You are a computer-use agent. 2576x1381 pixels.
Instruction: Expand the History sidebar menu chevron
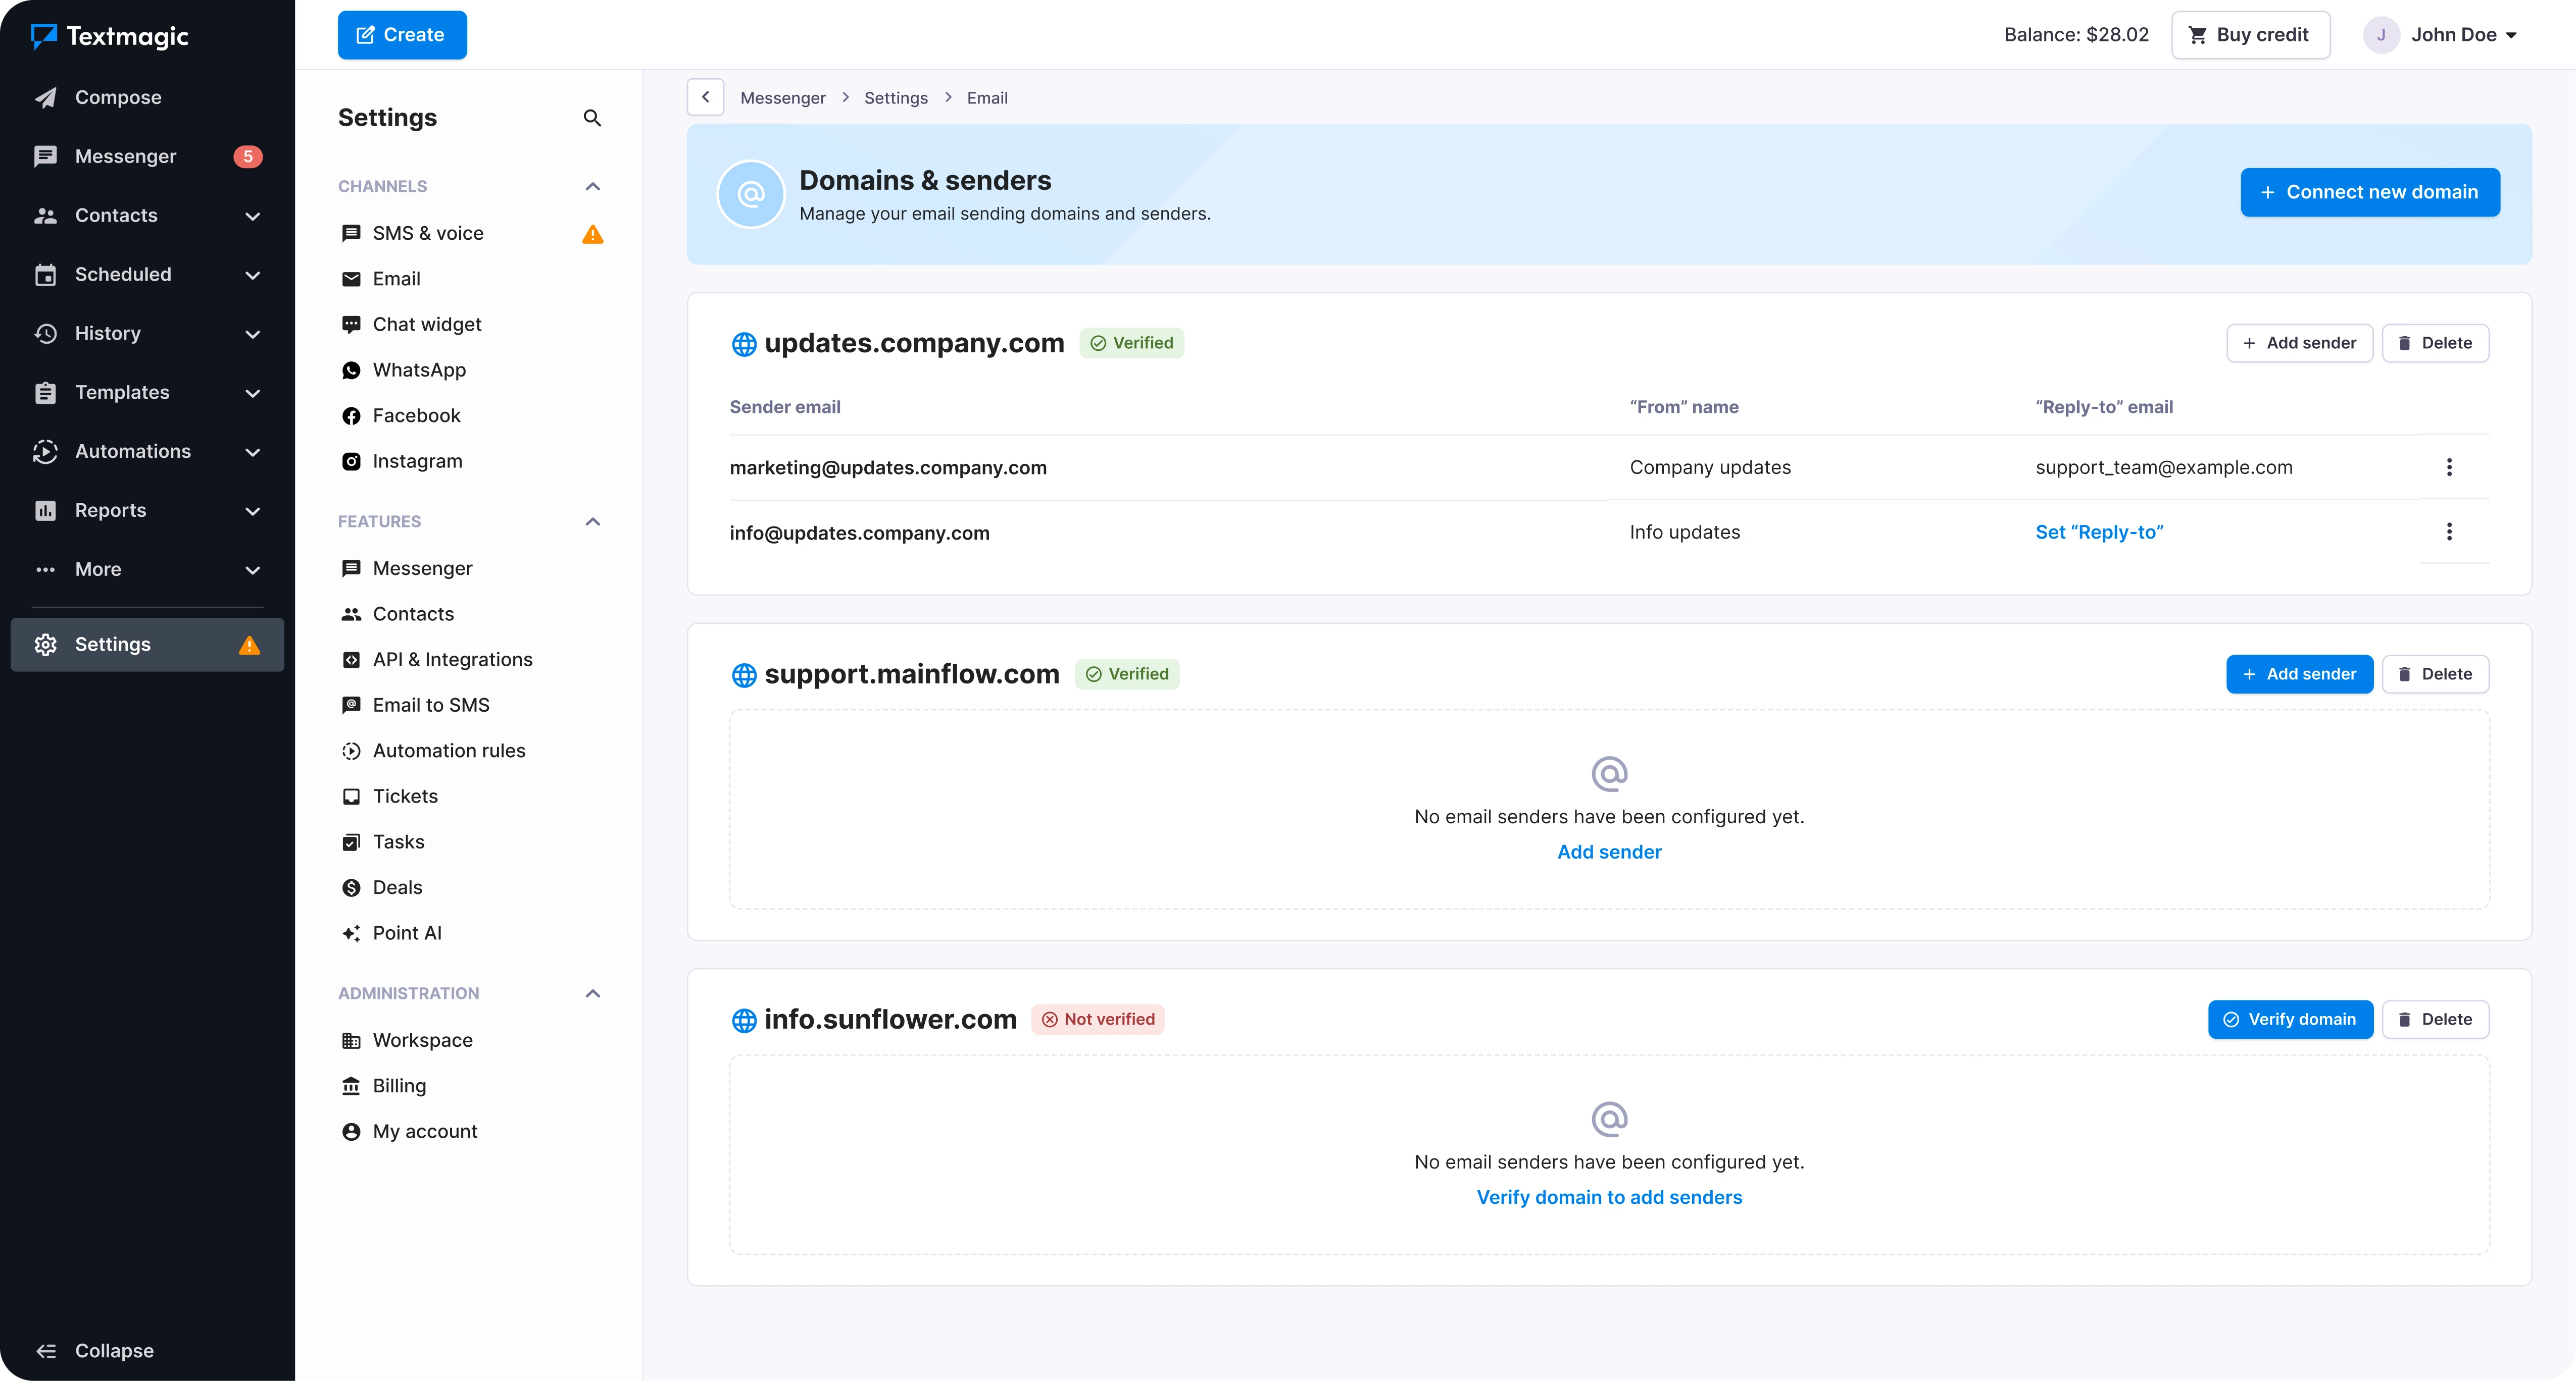tap(253, 334)
